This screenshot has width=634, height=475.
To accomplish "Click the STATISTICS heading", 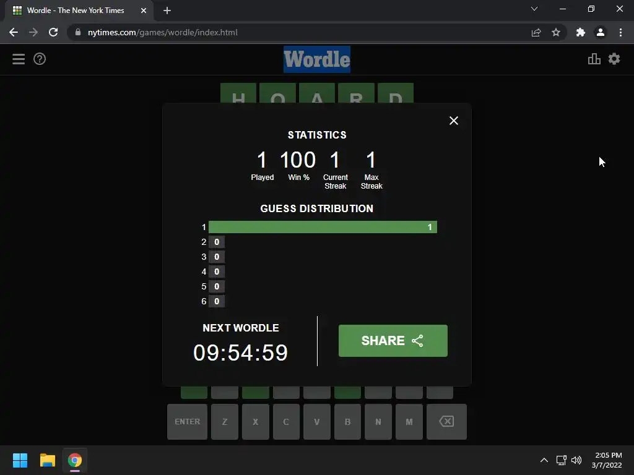I will tap(317, 135).
